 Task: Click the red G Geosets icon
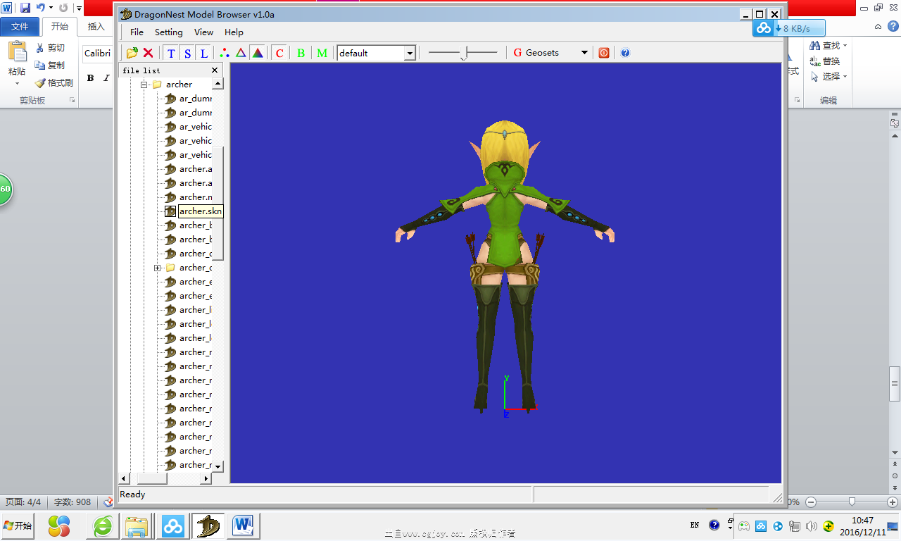[518, 53]
